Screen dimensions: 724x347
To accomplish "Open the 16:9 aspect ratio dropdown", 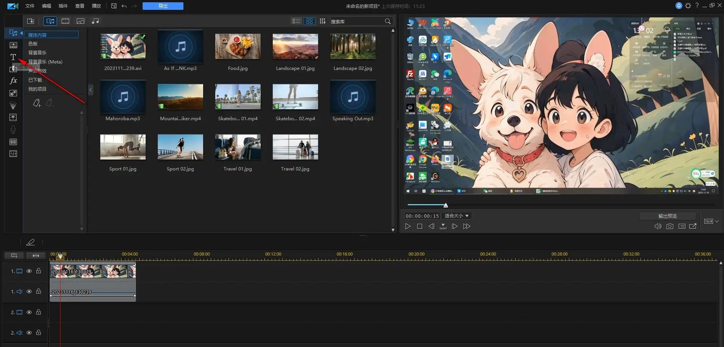I will [711, 222].
